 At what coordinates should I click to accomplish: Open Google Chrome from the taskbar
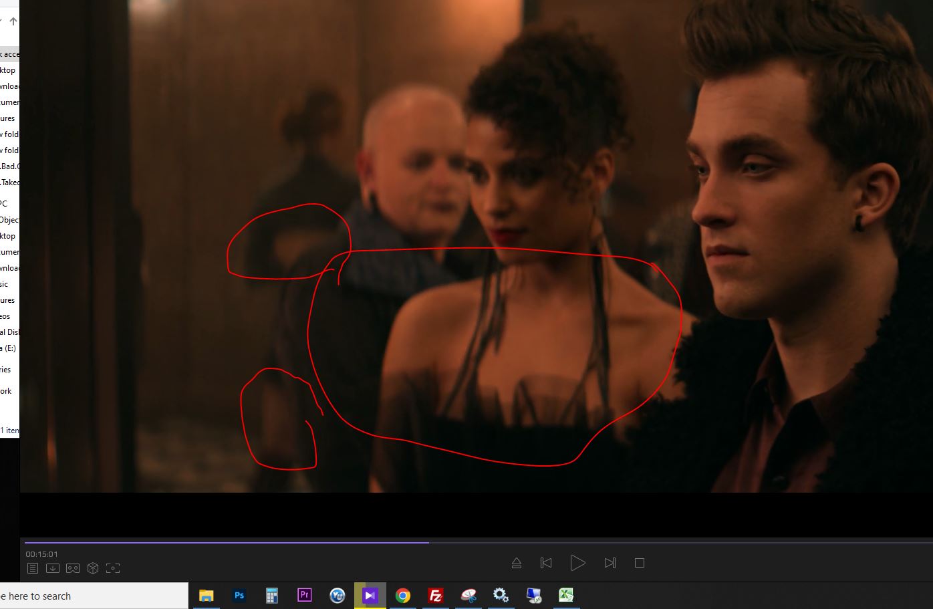(402, 595)
